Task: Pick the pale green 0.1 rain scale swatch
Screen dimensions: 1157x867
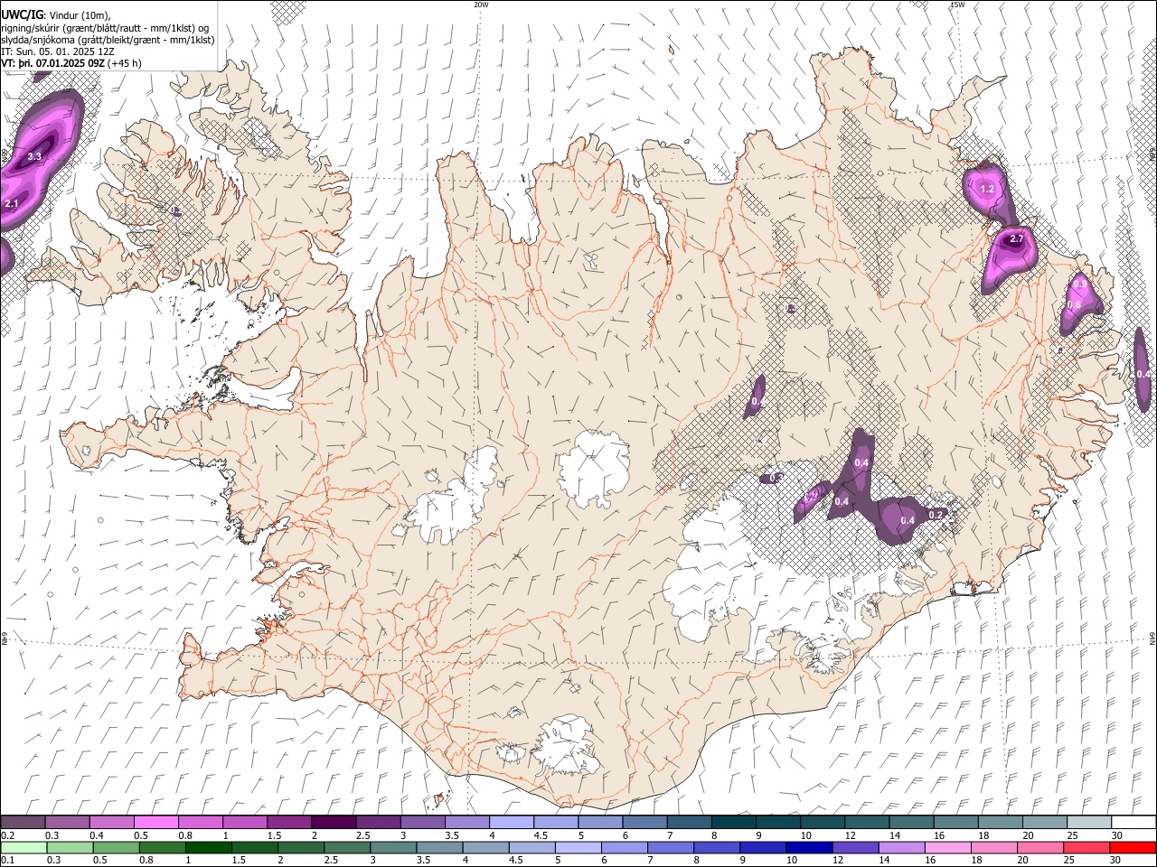Action: coord(23,847)
